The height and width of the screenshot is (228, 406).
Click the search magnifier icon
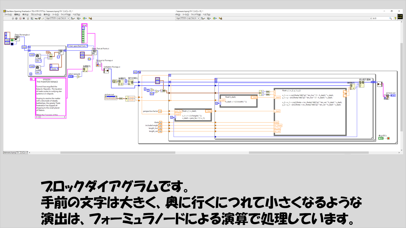(x=391, y=18)
